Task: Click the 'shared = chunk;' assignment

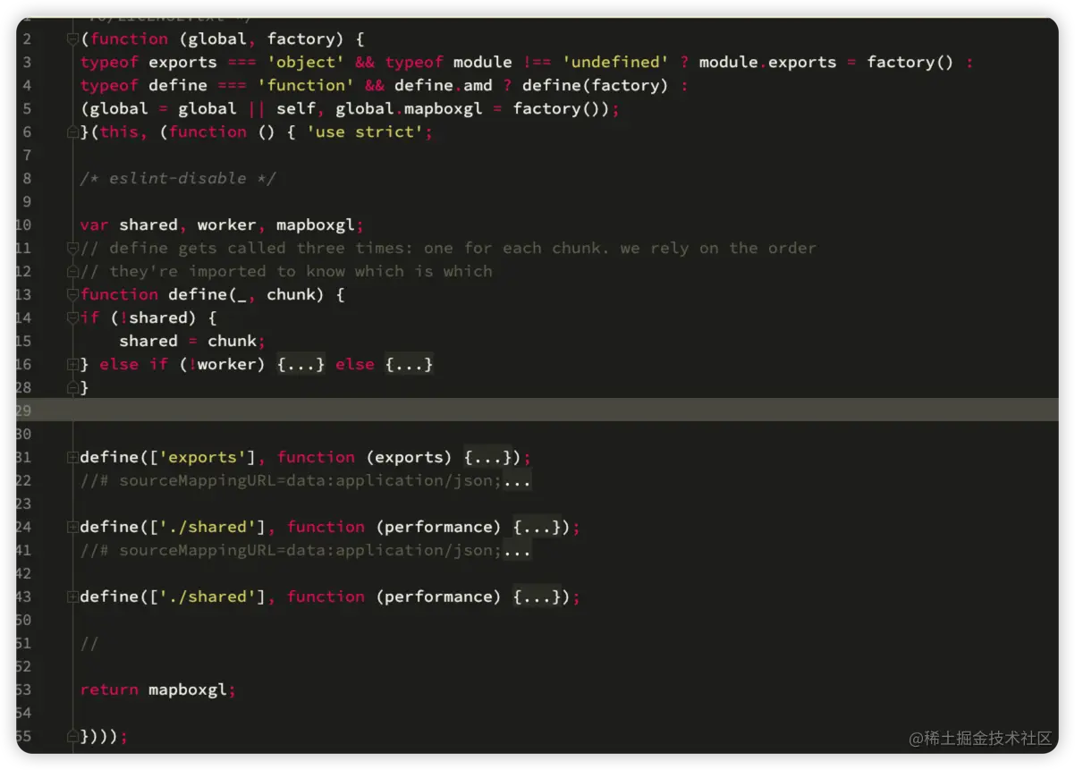Action: coord(193,341)
